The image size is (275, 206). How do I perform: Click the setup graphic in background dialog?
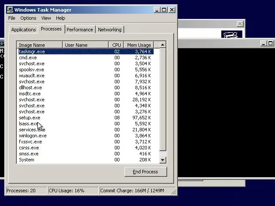(232, 34)
